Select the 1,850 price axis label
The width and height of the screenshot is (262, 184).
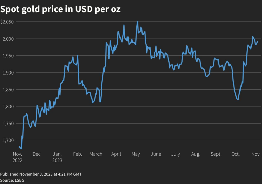[8, 89]
